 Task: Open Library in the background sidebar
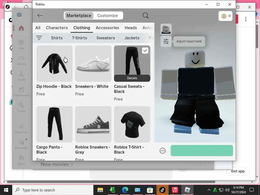(21, 160)
